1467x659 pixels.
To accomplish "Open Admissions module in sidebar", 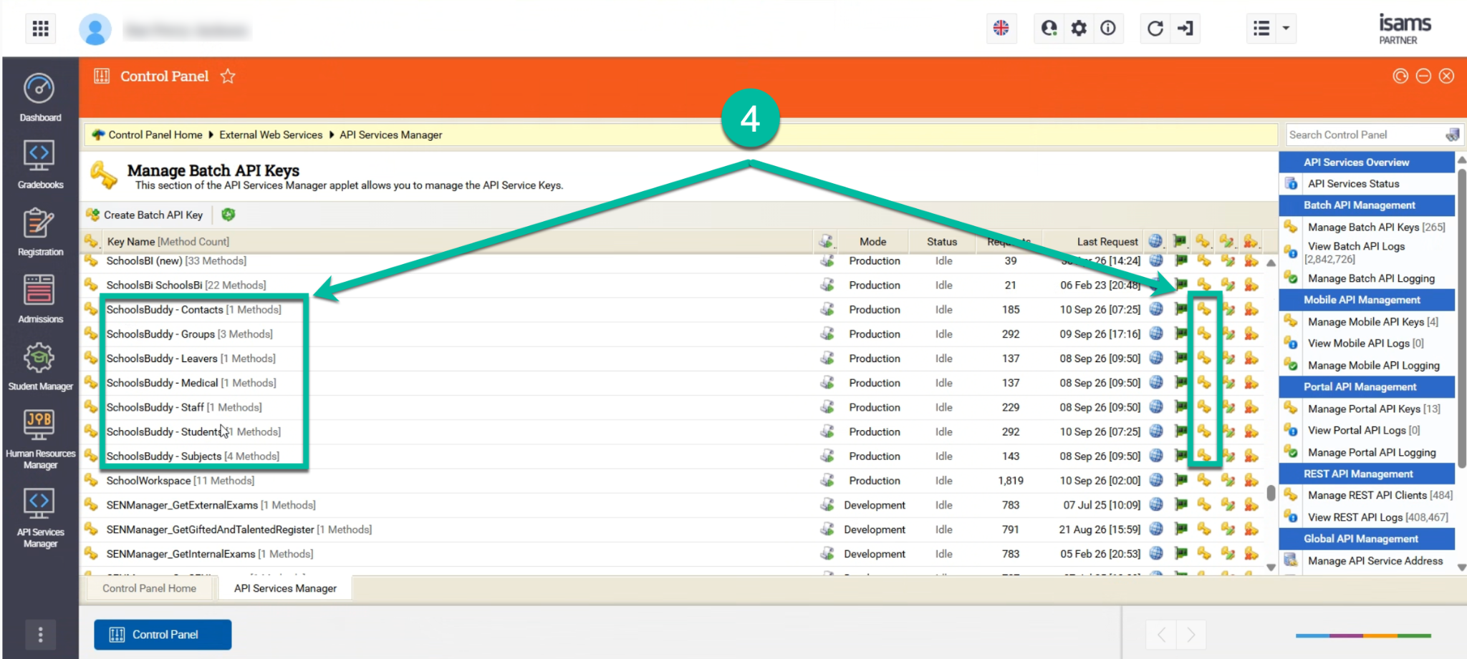I will click(40, 300).
